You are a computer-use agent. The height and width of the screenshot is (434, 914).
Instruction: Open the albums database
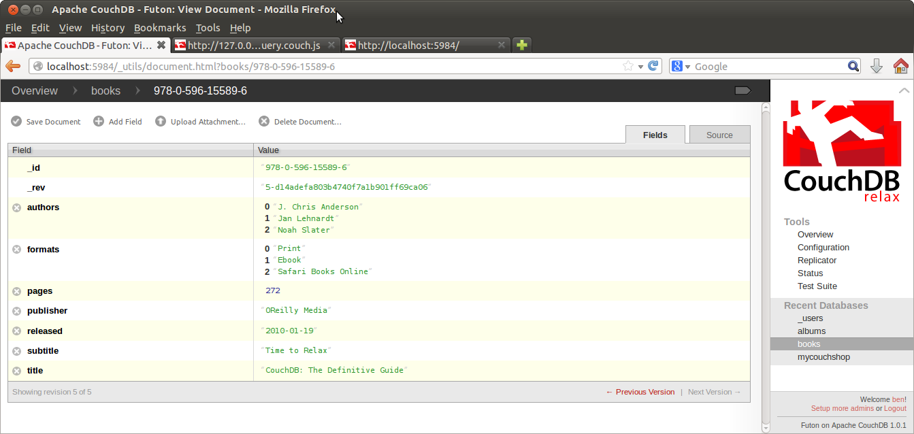812,331
